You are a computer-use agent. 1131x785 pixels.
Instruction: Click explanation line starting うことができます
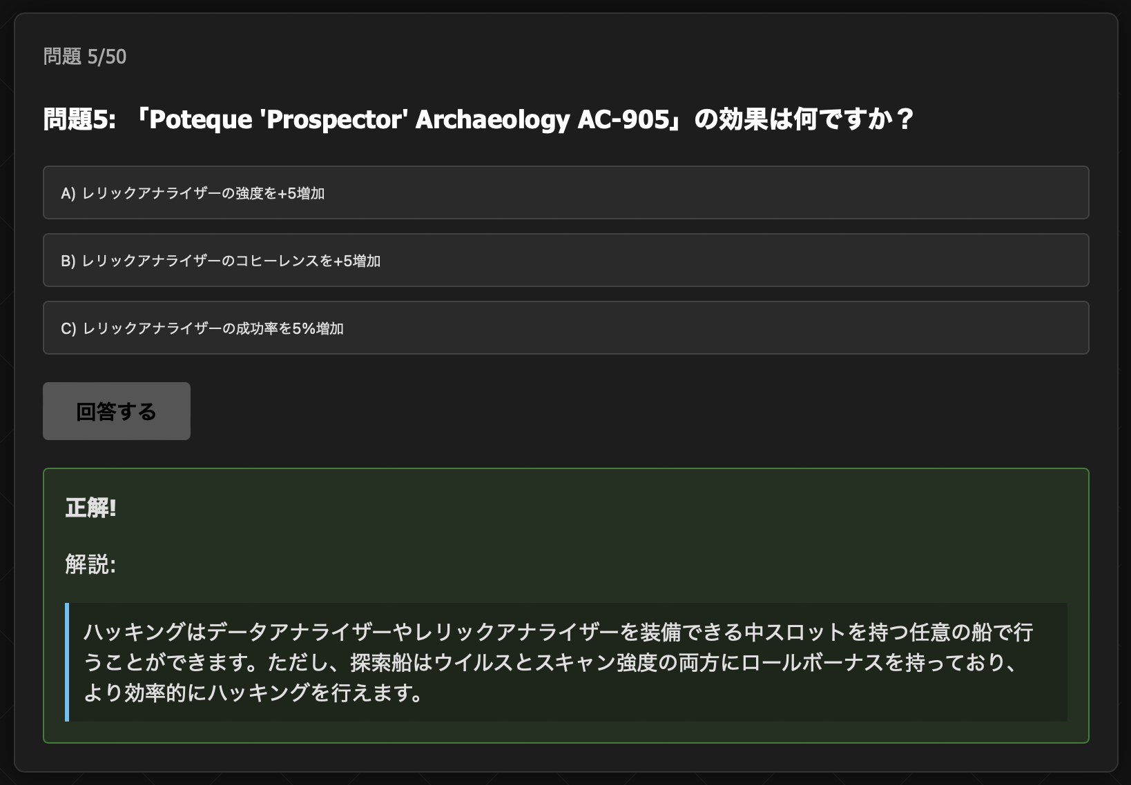tap(551, 662)
